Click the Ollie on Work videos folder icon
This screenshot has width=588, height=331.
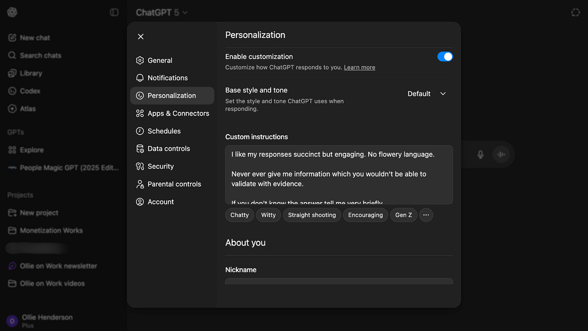tap(12, 283)
